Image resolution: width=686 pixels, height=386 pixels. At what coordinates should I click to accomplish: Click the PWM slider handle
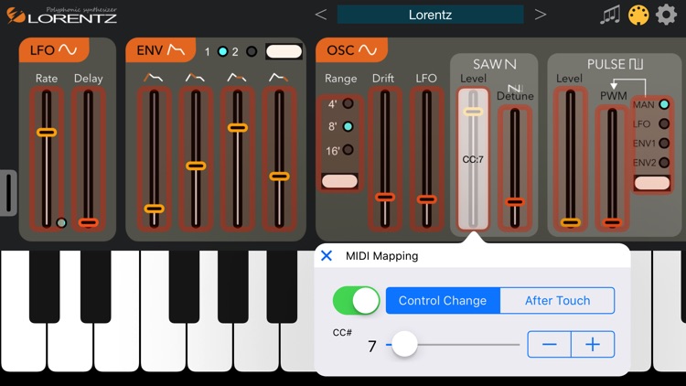(612, 222)
